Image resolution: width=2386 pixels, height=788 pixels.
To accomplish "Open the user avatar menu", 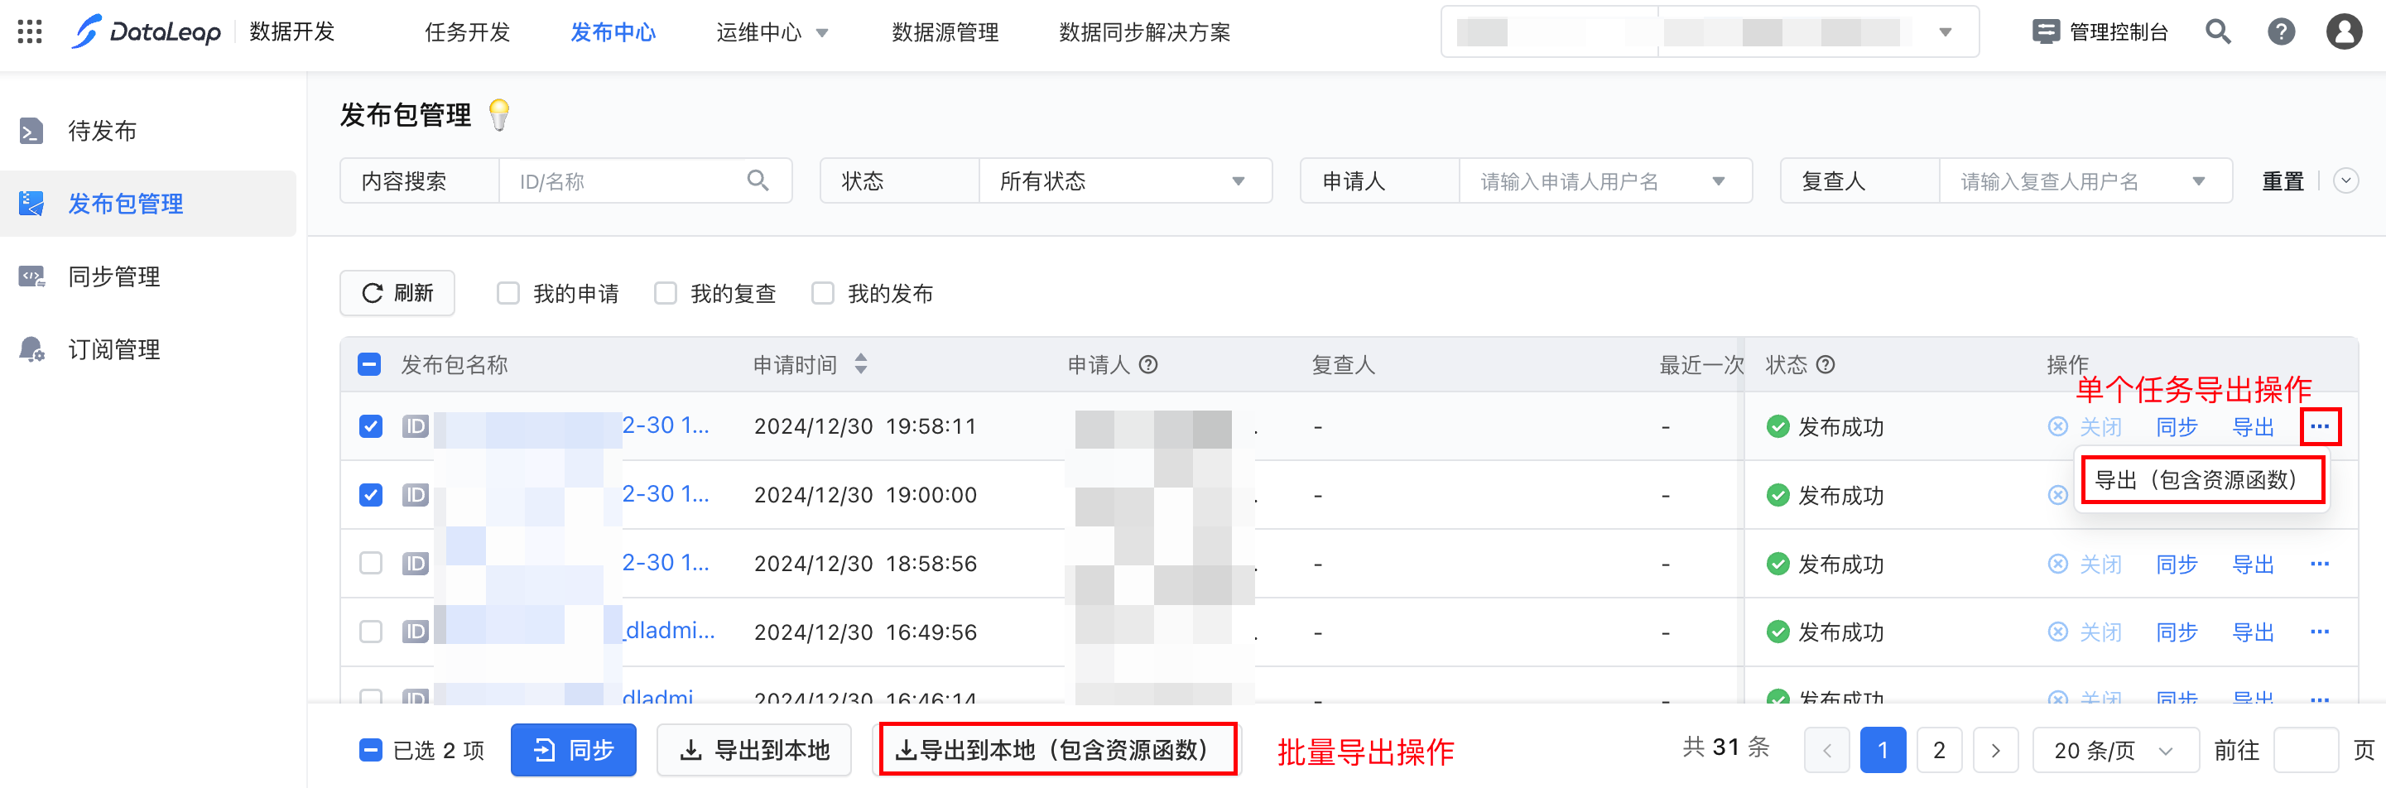I will [2344, 32].
